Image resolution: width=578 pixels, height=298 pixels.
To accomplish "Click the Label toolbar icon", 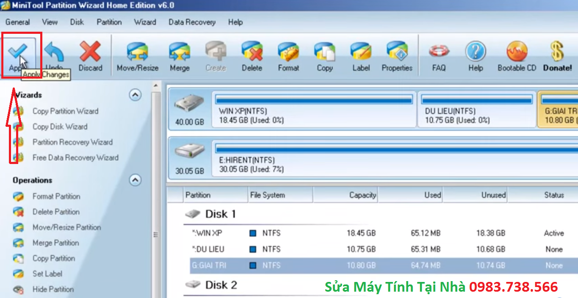I will [361, 52].
